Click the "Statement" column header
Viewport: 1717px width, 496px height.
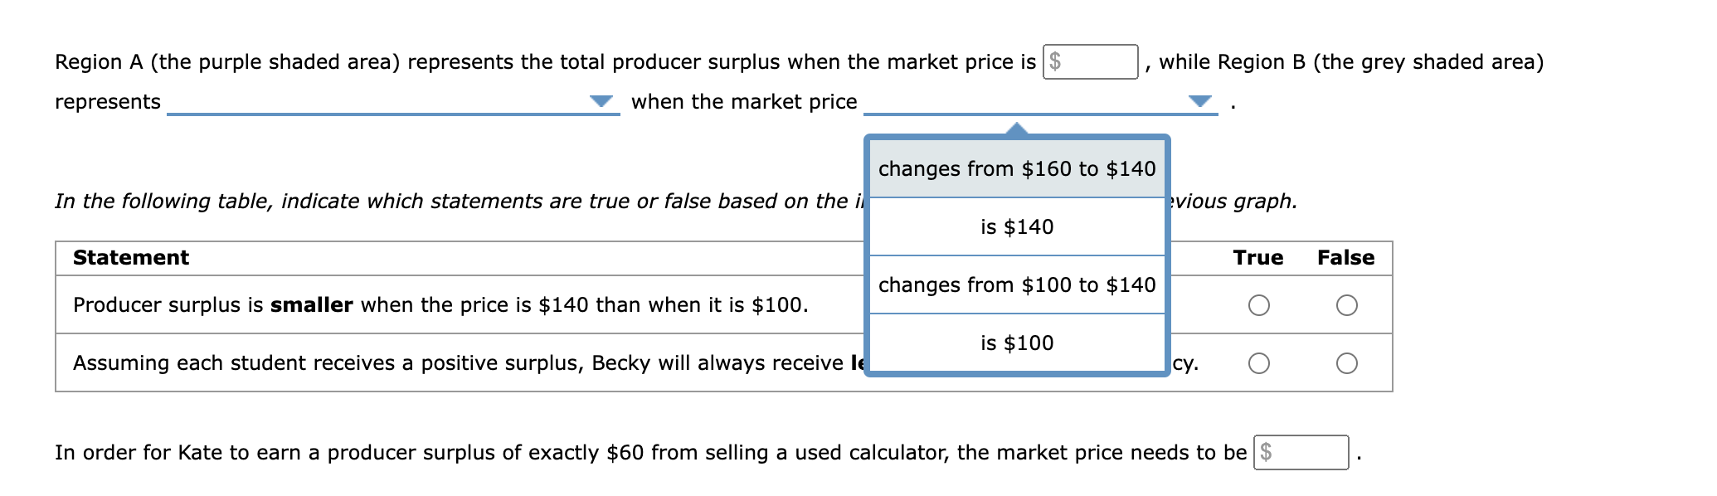[x=129, y=258]
